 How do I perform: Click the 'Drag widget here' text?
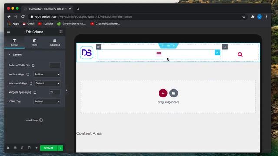coord(168,102)
